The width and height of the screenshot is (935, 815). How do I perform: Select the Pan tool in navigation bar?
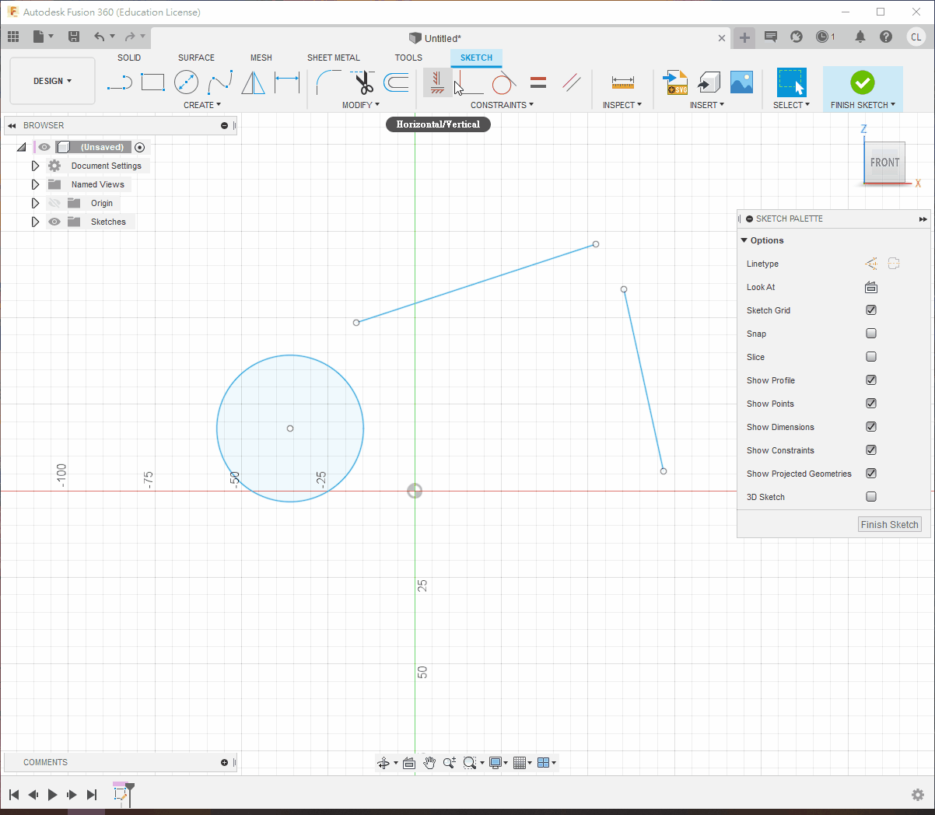click(x=429, y=763)
